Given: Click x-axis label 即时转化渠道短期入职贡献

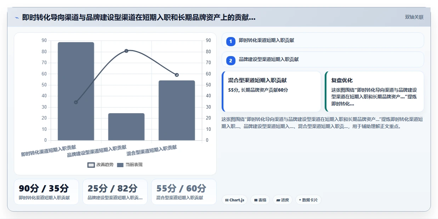Looking at the screenshot, I should [49, 151].
